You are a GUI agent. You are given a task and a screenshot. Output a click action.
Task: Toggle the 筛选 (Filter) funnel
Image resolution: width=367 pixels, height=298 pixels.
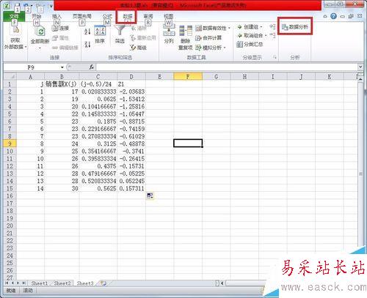120,34
